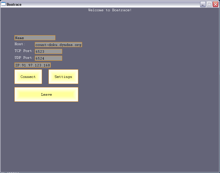Select the IP address box 91.97.123.168
The image size is (220, 173).
(x=32, y=65)
